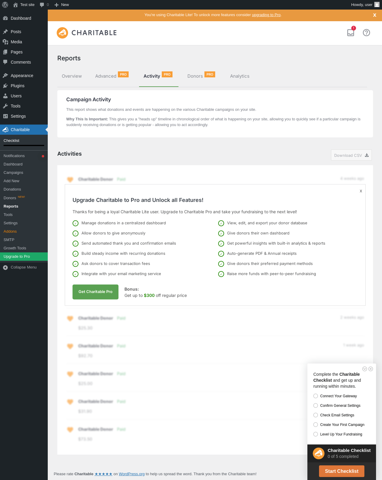Click the Posts pin icon
This screenshot has height=480, width=382.
(5, 32)
